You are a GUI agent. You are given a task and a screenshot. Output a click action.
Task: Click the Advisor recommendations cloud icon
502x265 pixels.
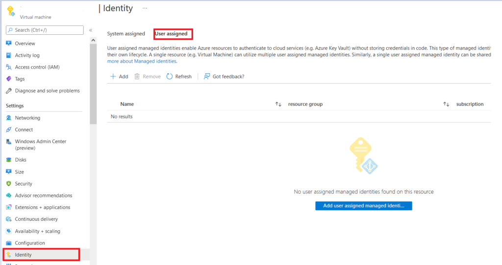coord(9,195)
